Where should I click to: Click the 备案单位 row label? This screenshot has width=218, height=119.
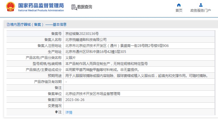pyautogui.click(x=55, y=94)
